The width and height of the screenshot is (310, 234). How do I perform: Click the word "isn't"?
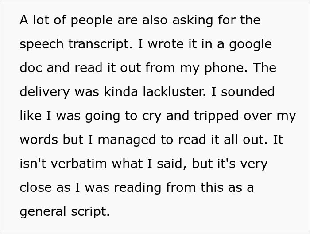(x=31, y=164)
